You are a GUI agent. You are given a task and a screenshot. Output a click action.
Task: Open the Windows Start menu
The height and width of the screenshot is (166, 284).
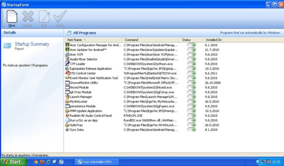pyautogui.click(x=13, y=162)
